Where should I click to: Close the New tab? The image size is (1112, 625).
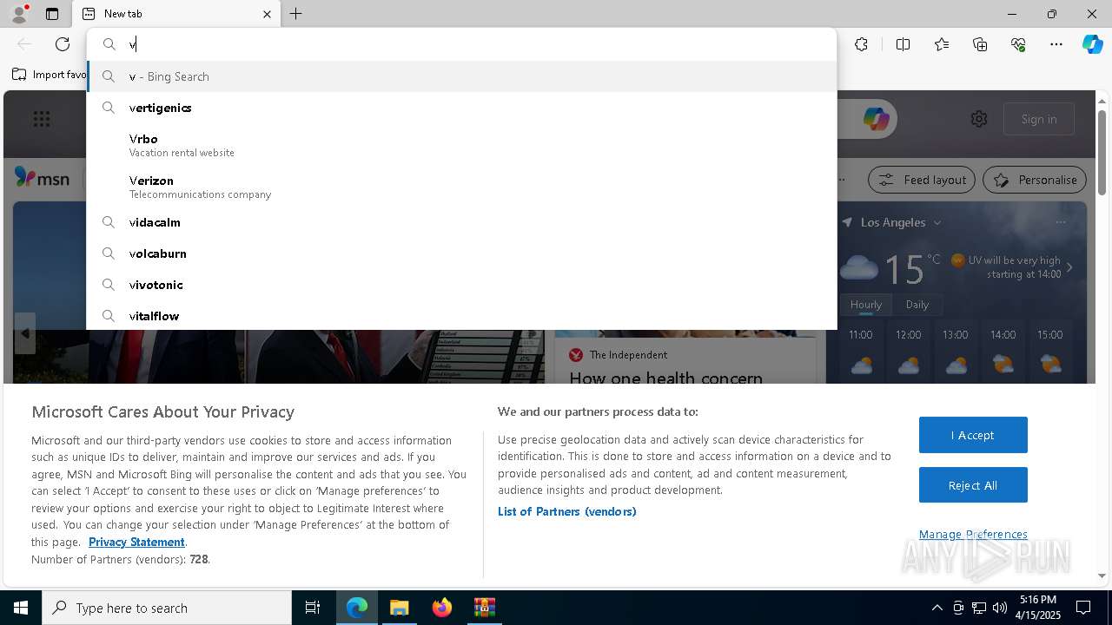tap(267, 14)
